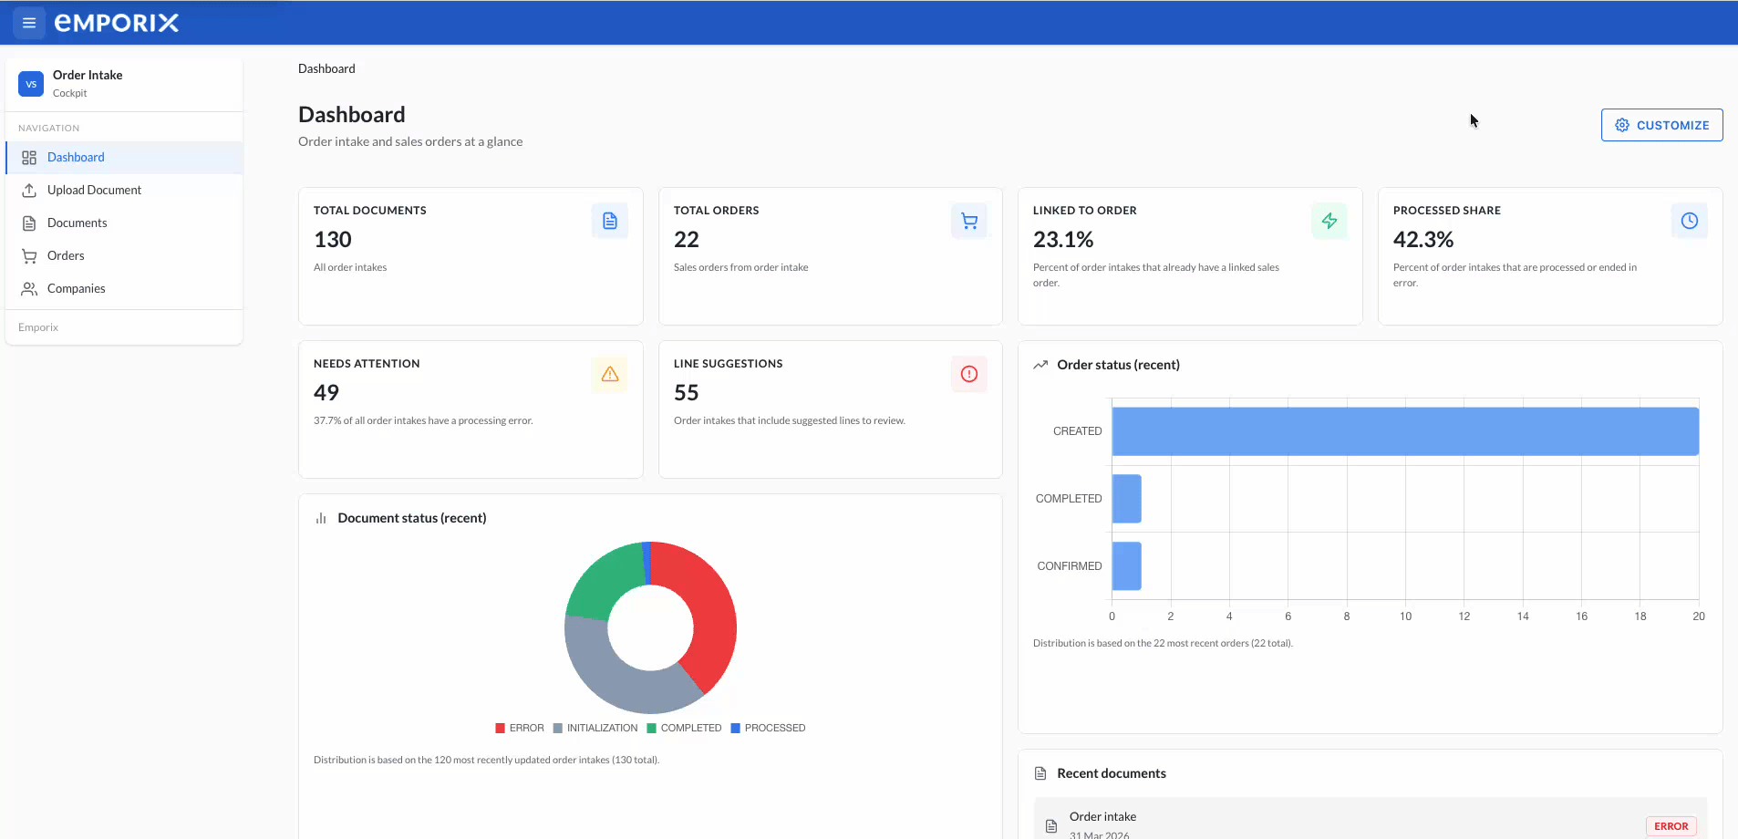Go to Upload Document page
1738x839 pixels.
pyautogui.click(x=124, y=191)
